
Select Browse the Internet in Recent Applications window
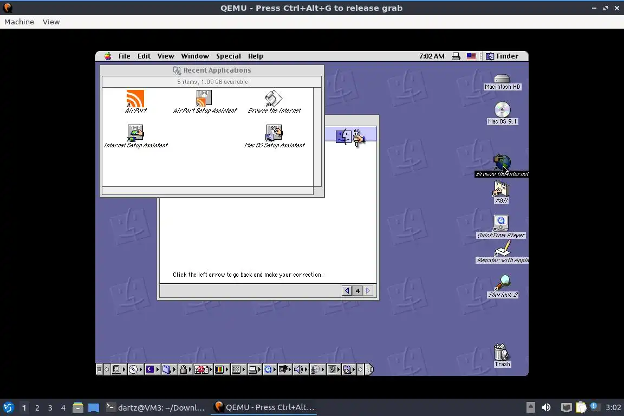pos(274,101)
